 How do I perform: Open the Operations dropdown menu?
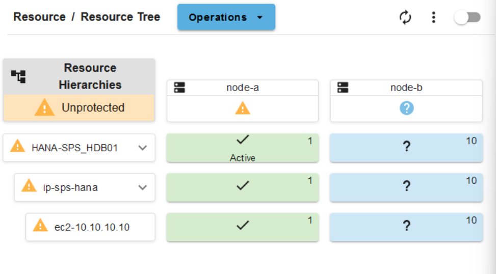(226, 17)
